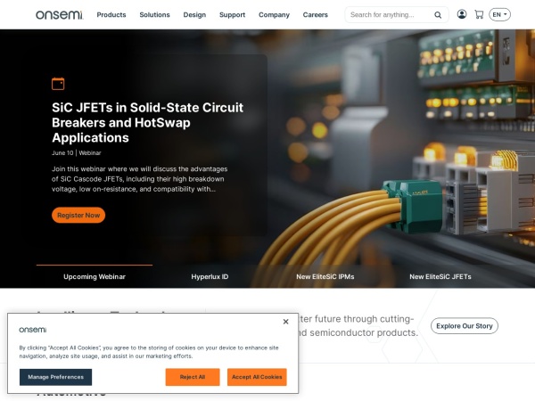The width and height of the screenshot is (535, 401).
Task: Close the cookie consent banner
Action: coord(286,322)
